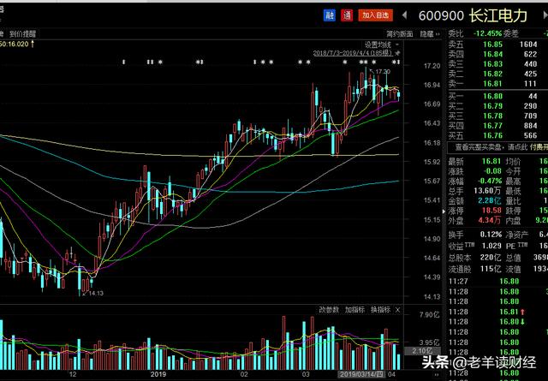Click the 总股本 220亿 value
This screenshot has height=381, width=548.
pyautogui.click(x=491, y=258)
